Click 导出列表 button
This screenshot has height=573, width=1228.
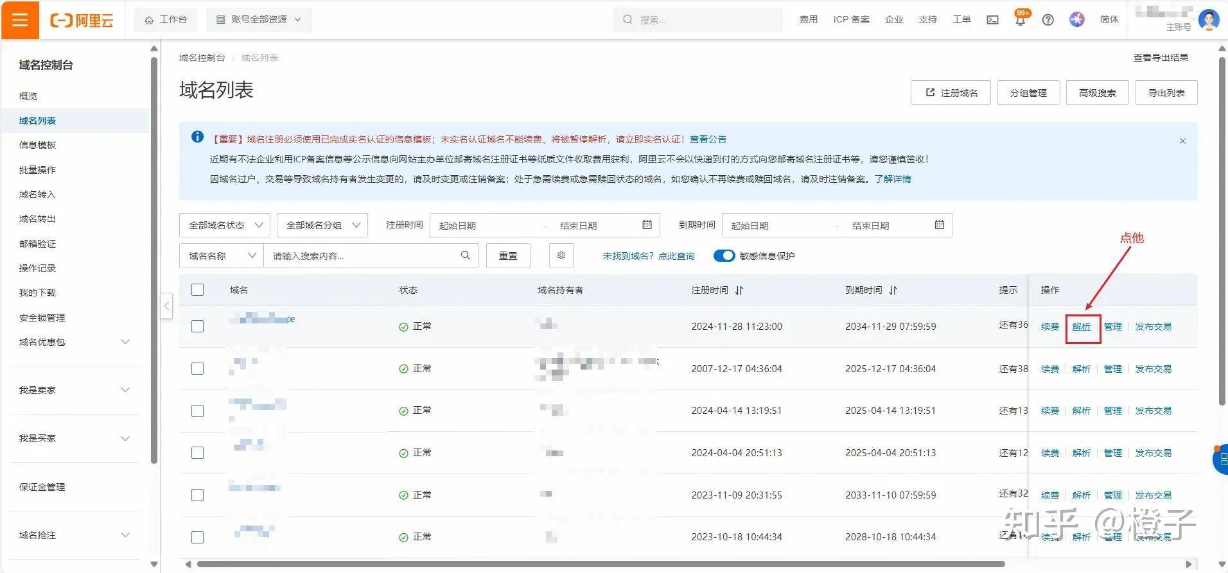coord(1166,92)
